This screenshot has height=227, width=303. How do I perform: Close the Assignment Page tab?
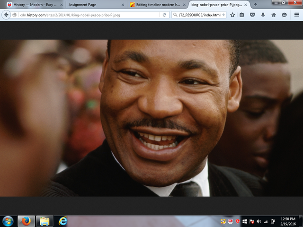pyautogui.click(x=123, y=5)
